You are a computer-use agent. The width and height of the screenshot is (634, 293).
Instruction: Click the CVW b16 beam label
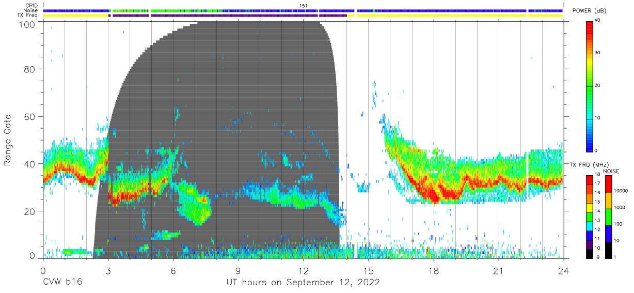pyautogui.click(x=62, y=282)
